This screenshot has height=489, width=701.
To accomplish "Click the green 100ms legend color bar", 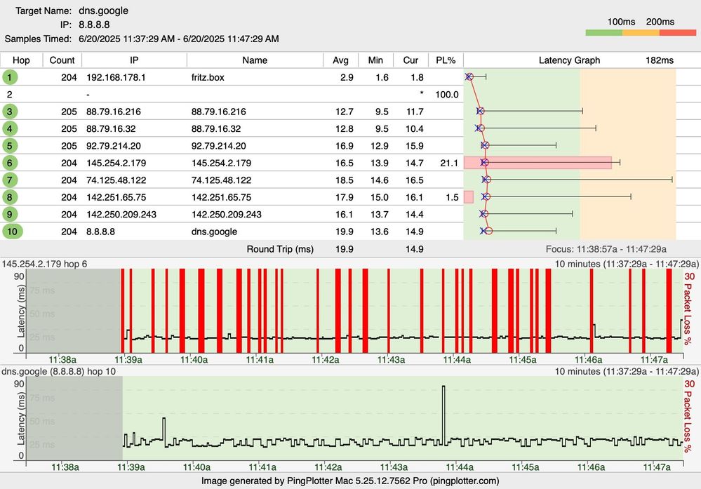I will [x=603, y=33].
